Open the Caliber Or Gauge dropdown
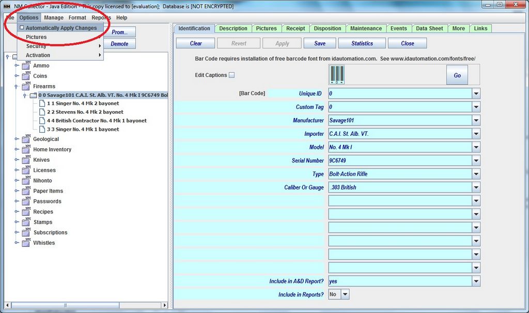This screenshot has width=529, height=313. [x=476, y=187]
